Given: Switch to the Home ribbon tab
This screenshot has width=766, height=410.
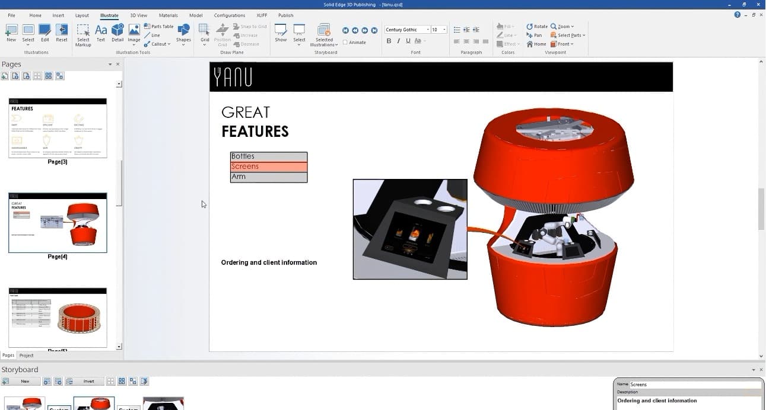Looking at the screenshot, I should 36,15.
